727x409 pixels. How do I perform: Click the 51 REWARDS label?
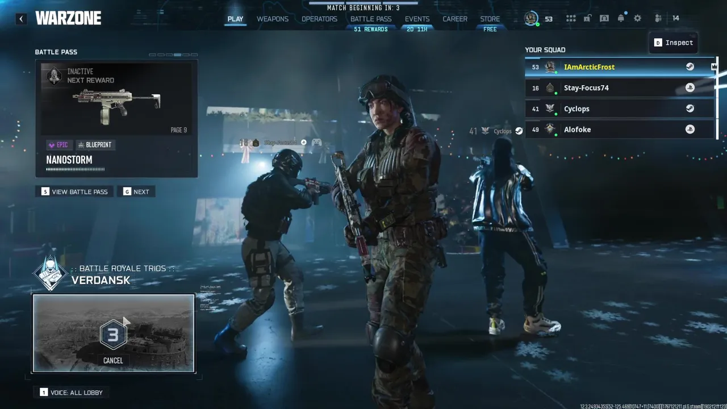click(x=370, y=30)
